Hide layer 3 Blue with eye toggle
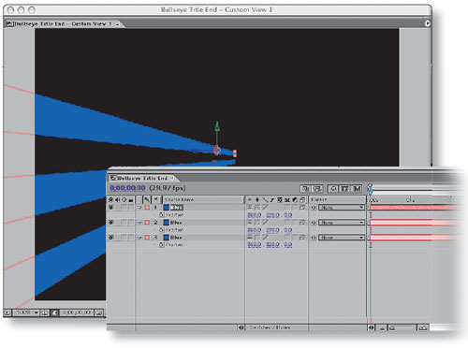 [111, 238]
